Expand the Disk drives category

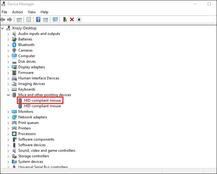pyautogui.click(x=8, y=62)
